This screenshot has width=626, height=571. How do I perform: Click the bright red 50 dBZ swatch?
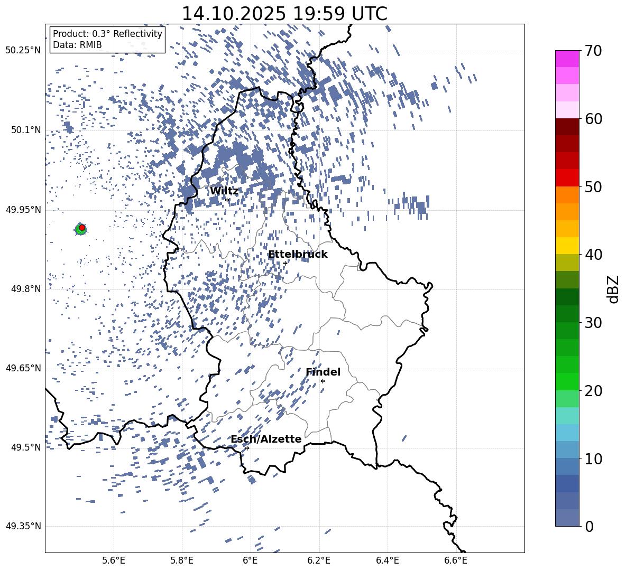pyautogui.click(x=567, y=178)
